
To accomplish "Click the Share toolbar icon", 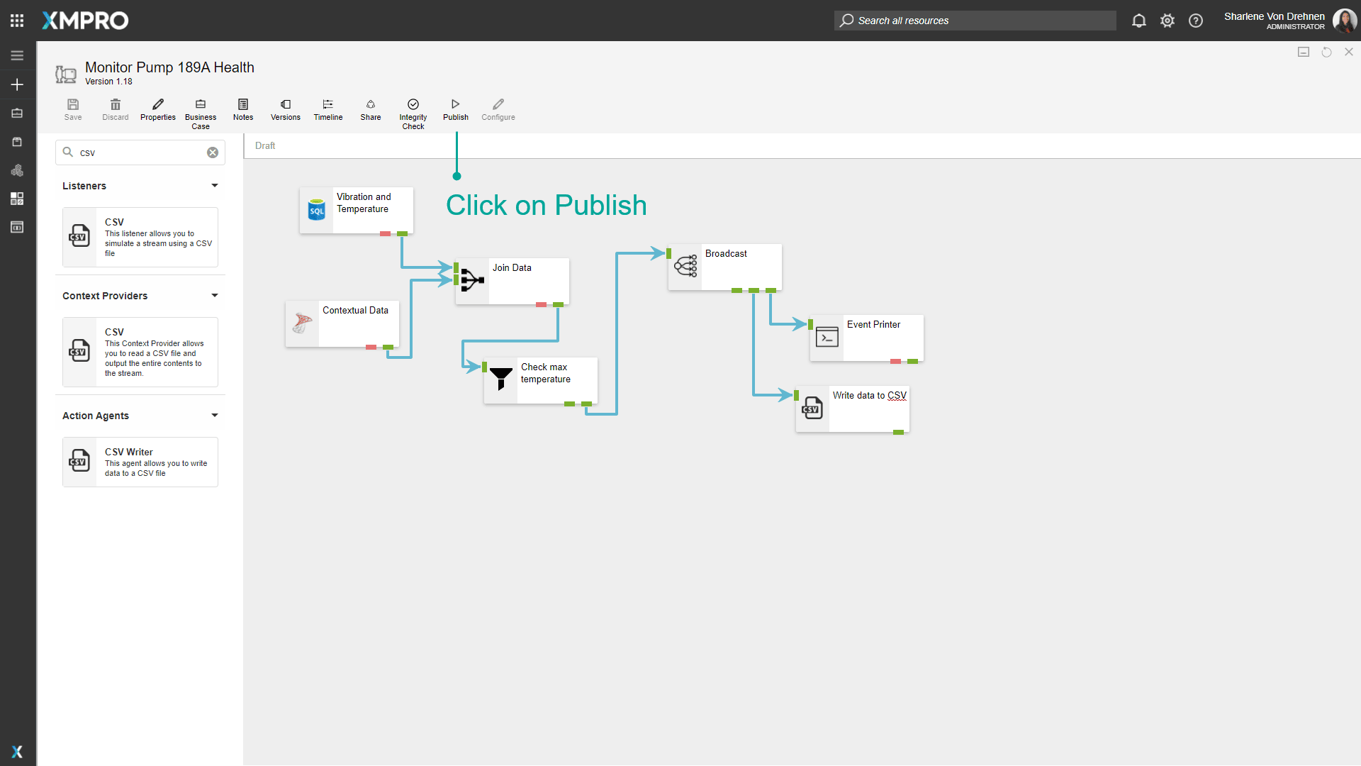I will point(370,109).
